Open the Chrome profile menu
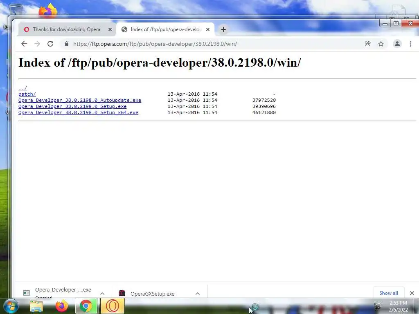This screenshot has width=419, height=314. (397, 44)
